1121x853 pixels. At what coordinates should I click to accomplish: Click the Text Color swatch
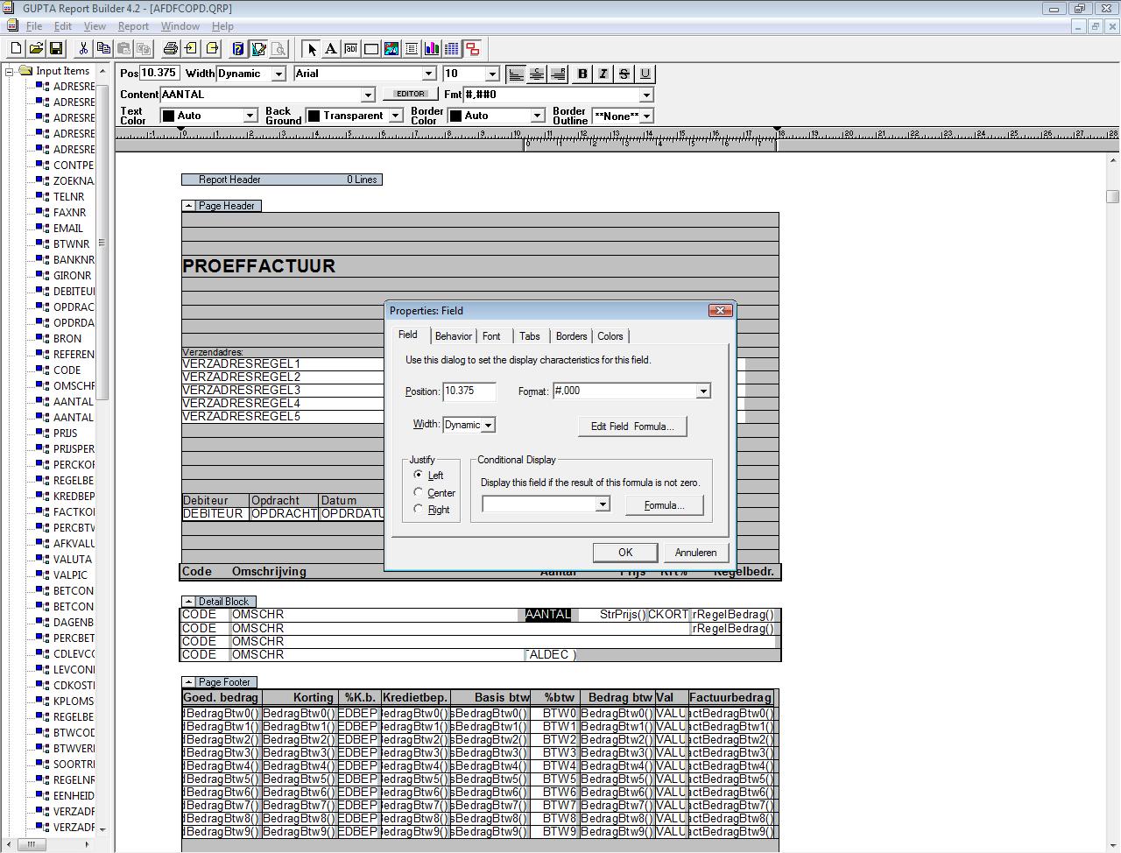[x=168, y=116]
